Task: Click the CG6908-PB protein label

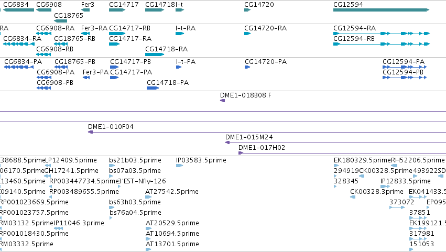Action: [x=55, y=83]
